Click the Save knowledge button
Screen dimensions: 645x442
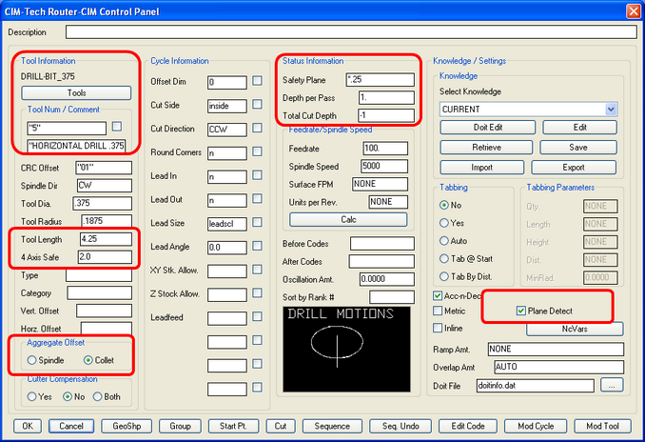coord(578,147)
